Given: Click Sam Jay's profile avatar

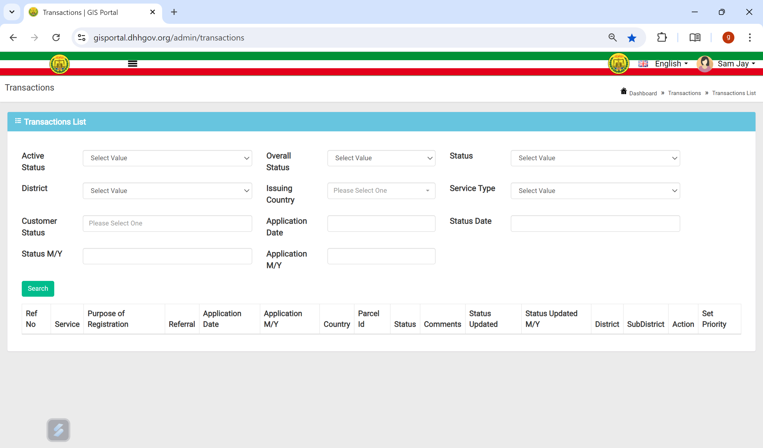Looking at the screenshot, I should pyautogui.click(x=705, y=64).
